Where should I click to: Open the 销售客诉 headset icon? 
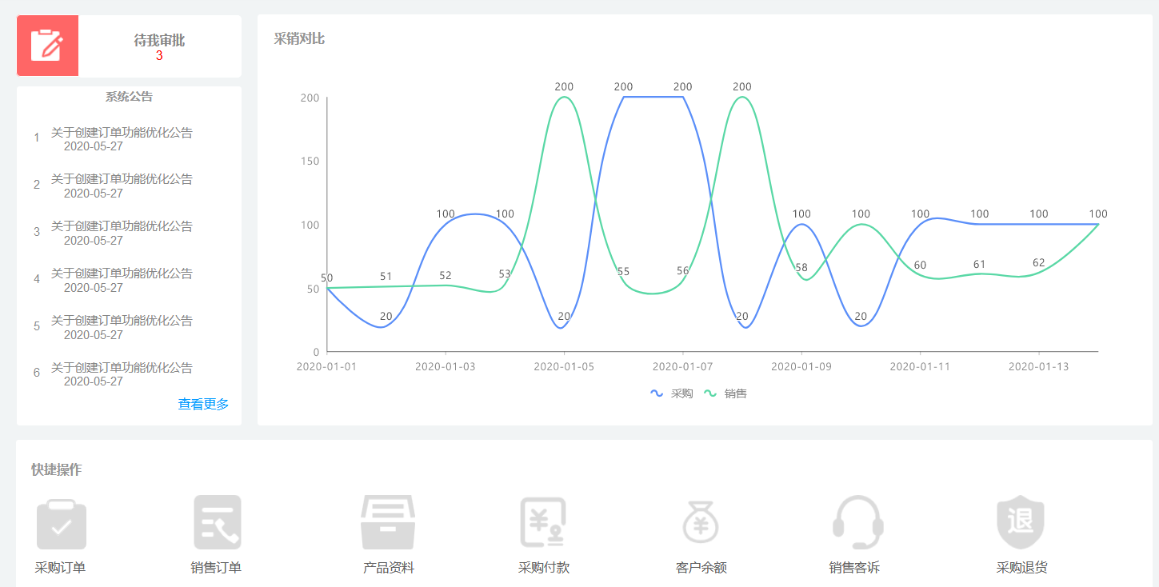coord(857,522)
